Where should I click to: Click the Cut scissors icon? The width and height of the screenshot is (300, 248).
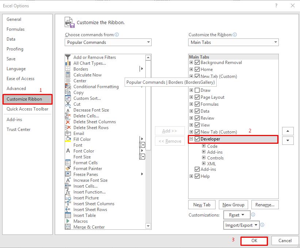[68, 104]
